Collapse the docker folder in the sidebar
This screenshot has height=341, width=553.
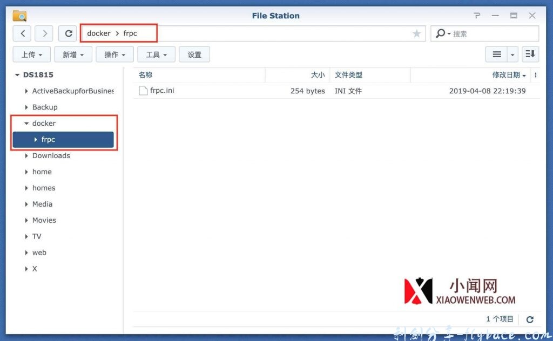point(26,123)
